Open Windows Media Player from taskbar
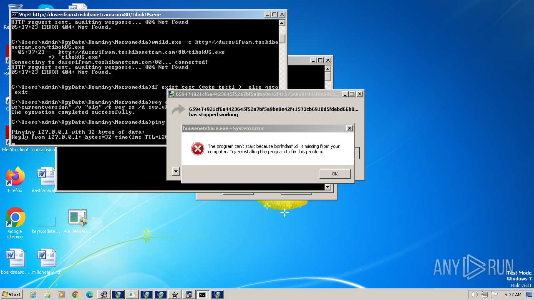534x300 pixels. (x=61, y=295)
